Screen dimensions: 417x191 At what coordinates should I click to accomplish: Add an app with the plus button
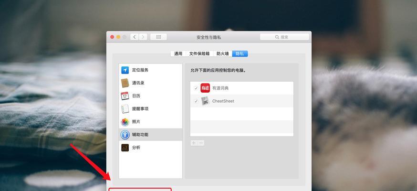[x=194, y=143]
